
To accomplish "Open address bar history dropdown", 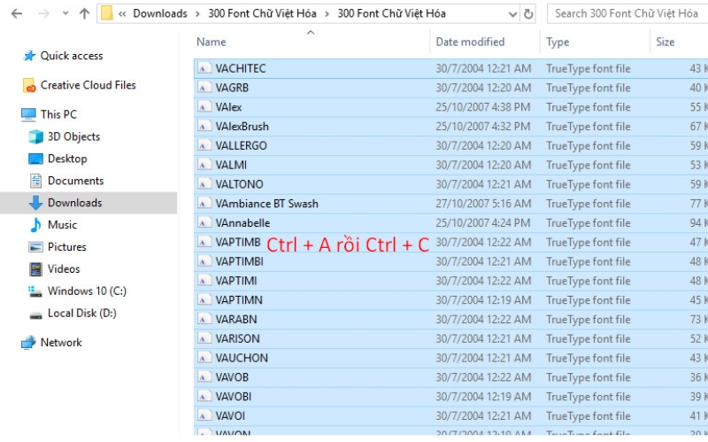I will coord(512,14).
